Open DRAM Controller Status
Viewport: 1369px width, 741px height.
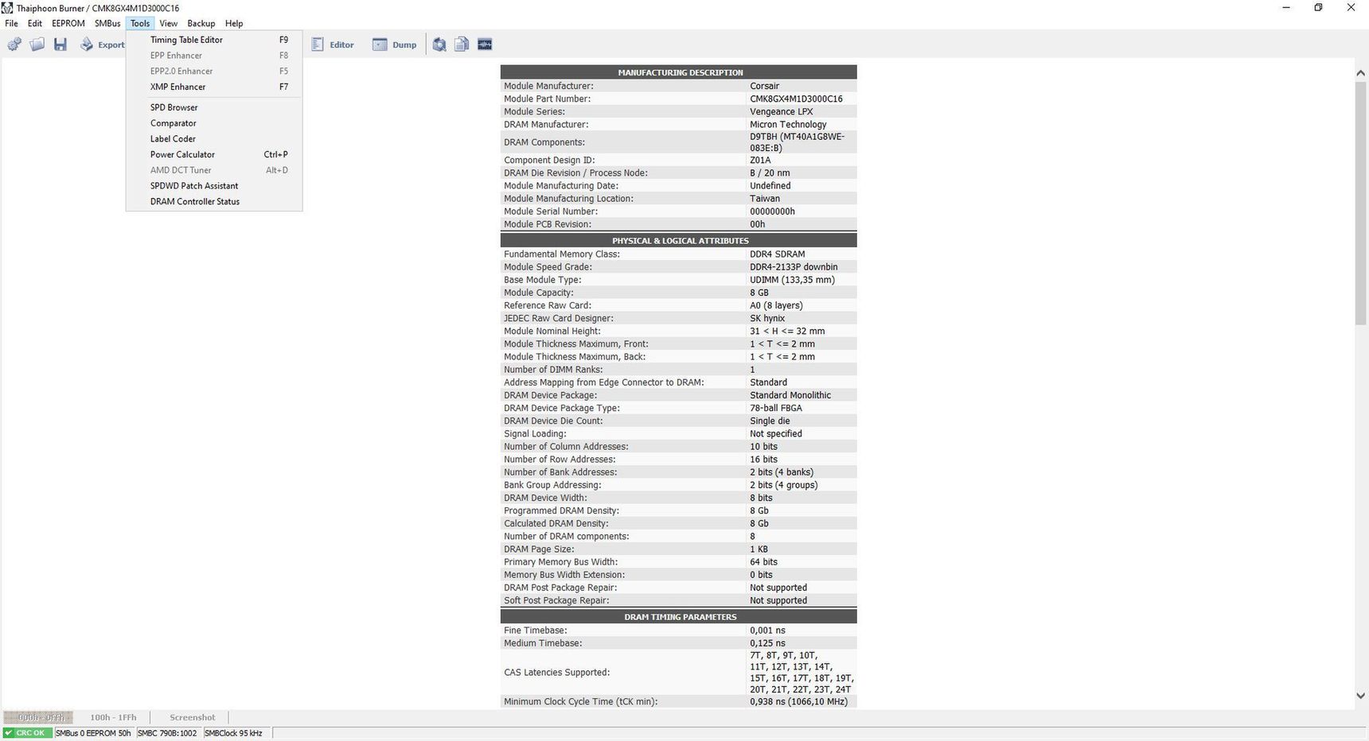coord(214,201)
